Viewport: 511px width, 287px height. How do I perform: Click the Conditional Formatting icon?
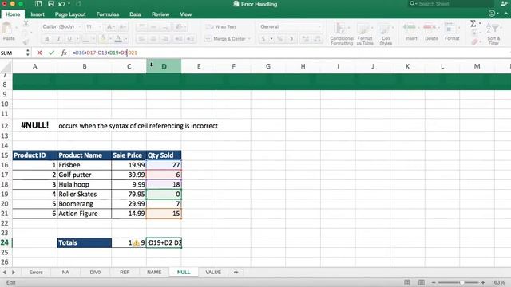click(x=341, y=29)
